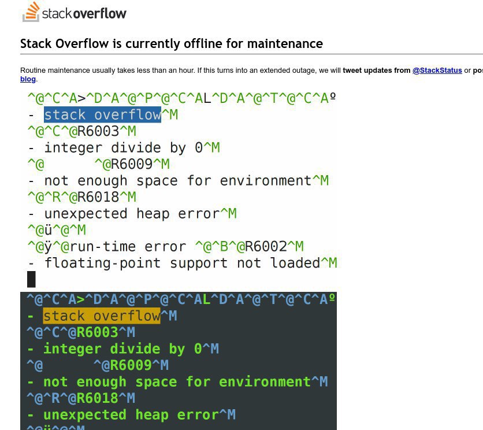Click "not enough space for environment" in the dark terminal
The image size is (483, 430).
click(x=177, y=382)
